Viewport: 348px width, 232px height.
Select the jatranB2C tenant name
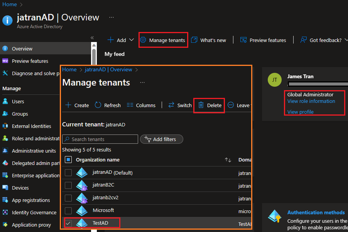103,185
